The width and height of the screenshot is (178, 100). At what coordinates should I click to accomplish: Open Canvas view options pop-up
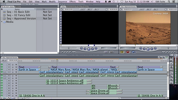coord(155,9)
